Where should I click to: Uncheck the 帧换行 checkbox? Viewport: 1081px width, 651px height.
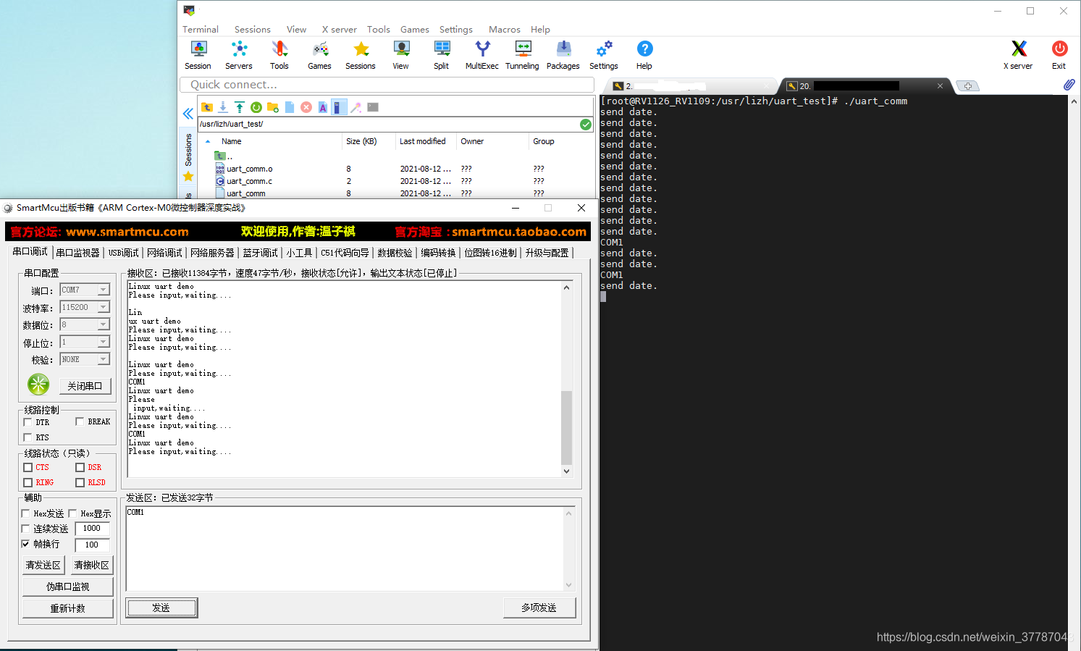(25, 544)
